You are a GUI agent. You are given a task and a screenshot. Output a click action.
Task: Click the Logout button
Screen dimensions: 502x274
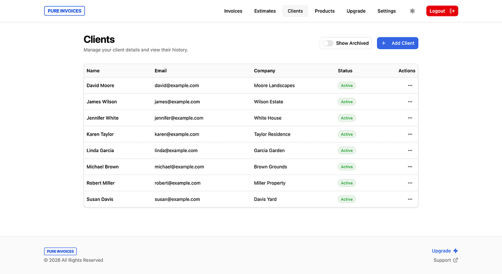[x=442, y=11]
